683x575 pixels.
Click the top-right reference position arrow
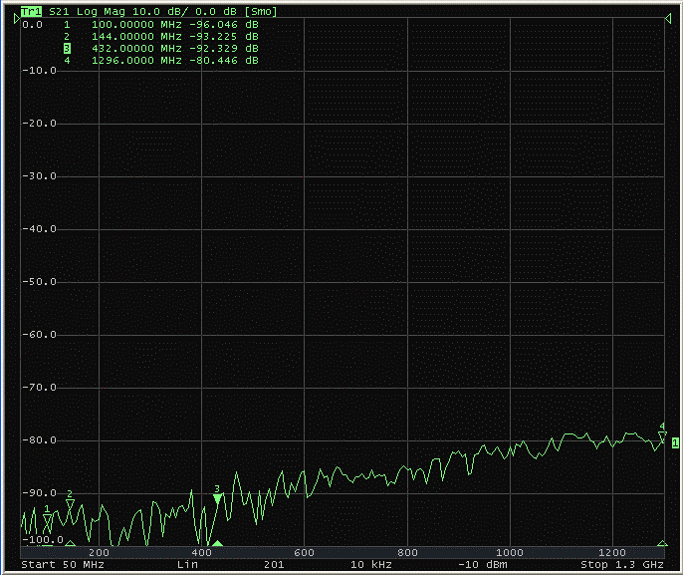tap(666, 19)
